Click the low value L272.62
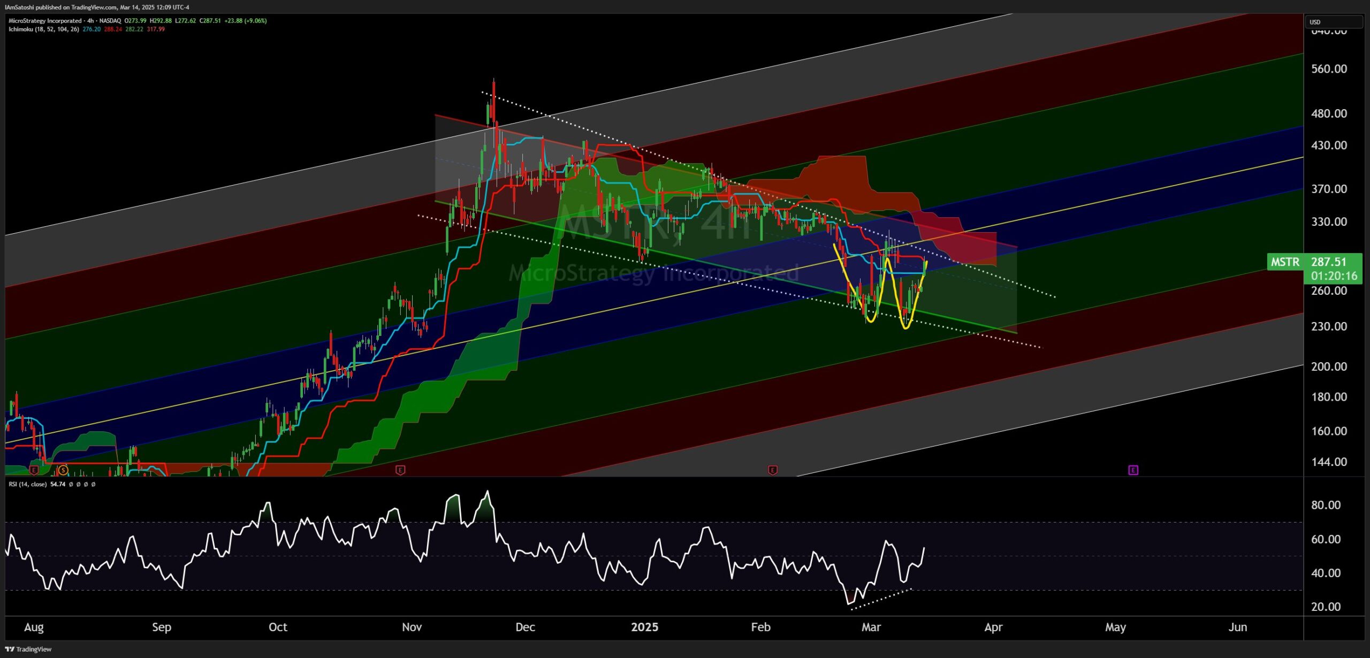 coord(185,21)
